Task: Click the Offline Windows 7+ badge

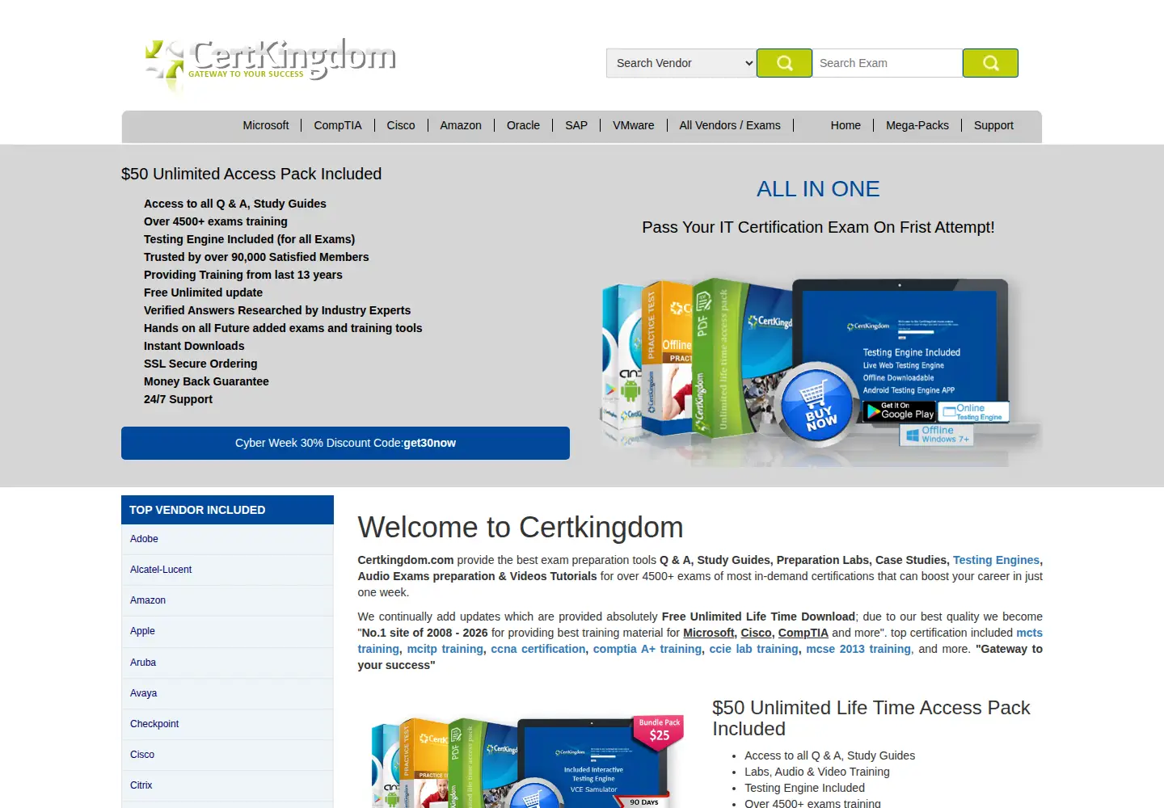Action: pyautogui.click(x=937, y=435)
